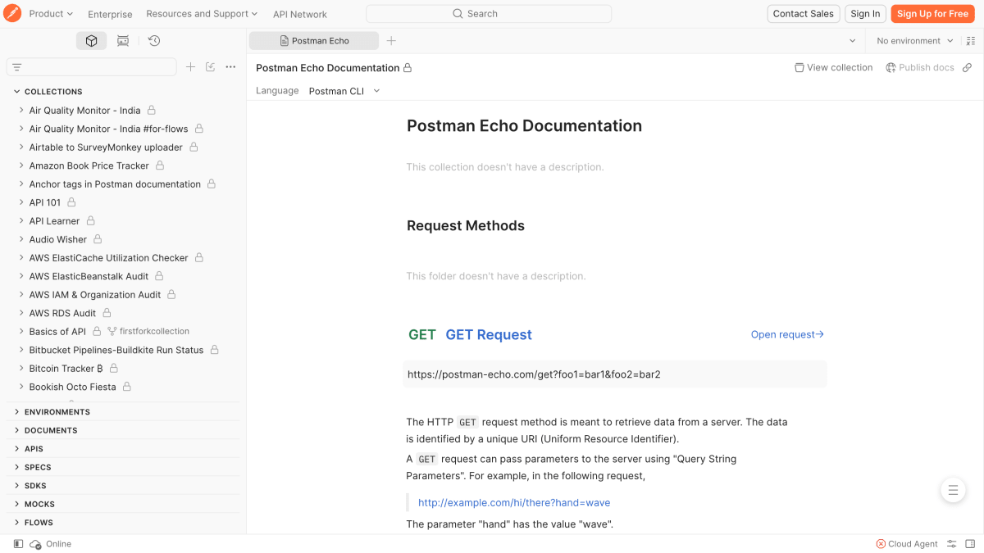Screen dimensions: 984x553
Task: Select AWS IAM & Organization Audit collection
Action: [x=95, y=295]
